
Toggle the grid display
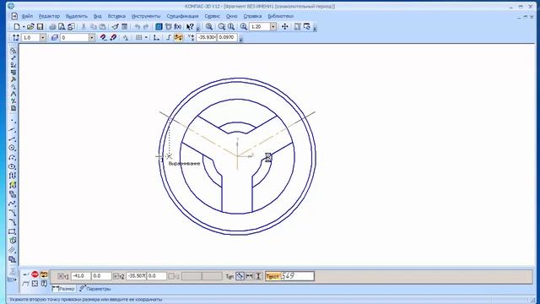[x=138, y=37]
